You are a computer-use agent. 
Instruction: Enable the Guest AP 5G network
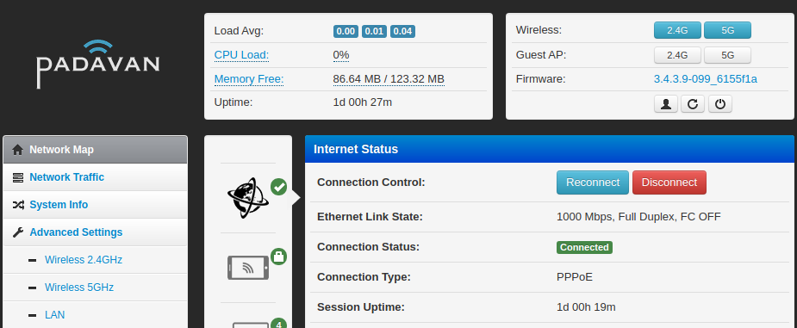tap(727, 55)
